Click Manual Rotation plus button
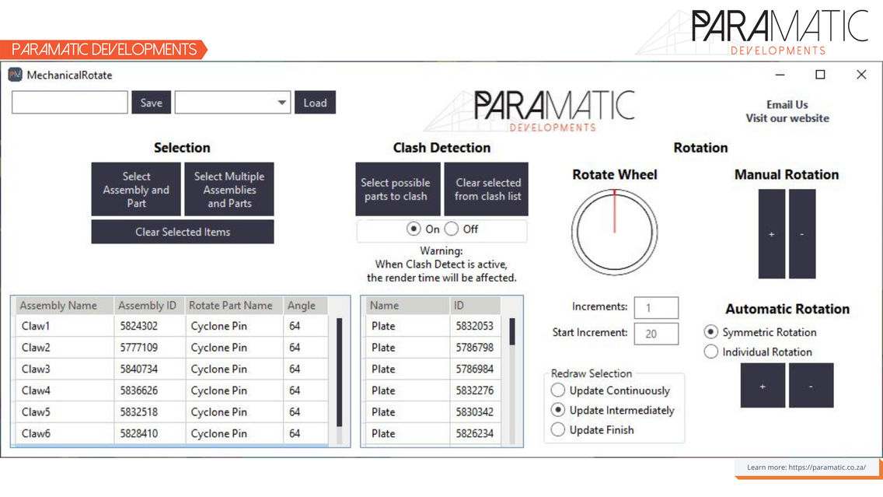This screenshot has height=497, width=883. point(772,234)
